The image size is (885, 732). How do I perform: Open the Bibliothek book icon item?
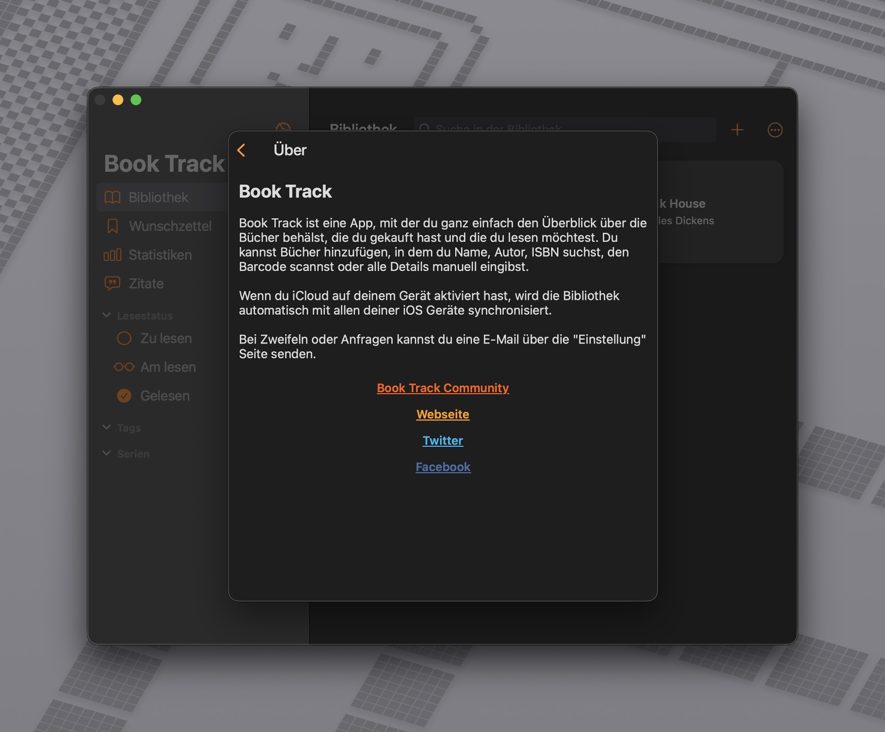(113, 197)
